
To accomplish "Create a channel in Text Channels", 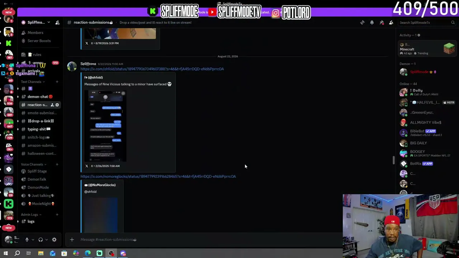I will (57, 82).
